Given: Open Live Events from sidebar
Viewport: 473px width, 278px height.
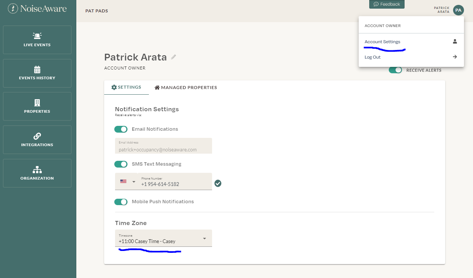Looking at the screenshot, I should [x=37, y=40].
